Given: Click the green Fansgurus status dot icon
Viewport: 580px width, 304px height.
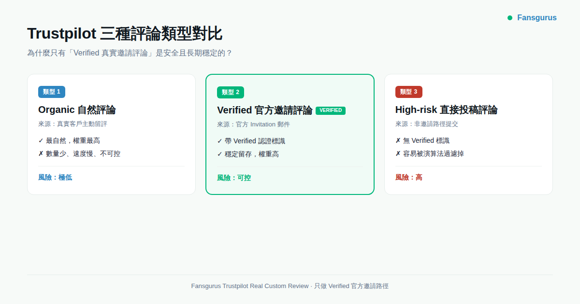Looking at the screenshot, I should (x=509, y=17).
